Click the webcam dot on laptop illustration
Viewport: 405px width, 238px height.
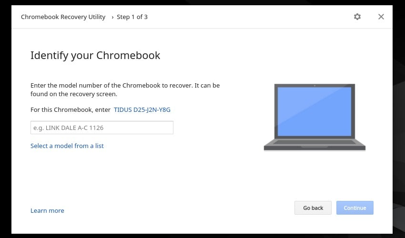tap(314, 86)
